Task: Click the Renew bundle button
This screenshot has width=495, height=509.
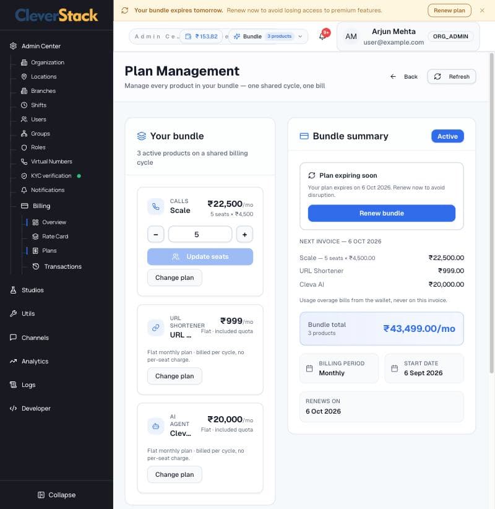Action: [x=382, y=213]
